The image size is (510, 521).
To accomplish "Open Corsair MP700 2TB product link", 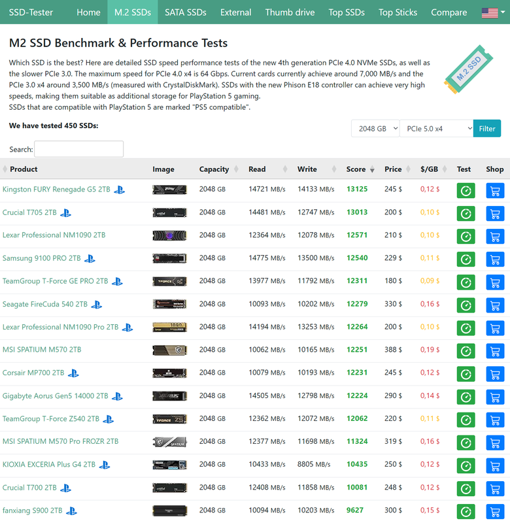I will point(33,373).
